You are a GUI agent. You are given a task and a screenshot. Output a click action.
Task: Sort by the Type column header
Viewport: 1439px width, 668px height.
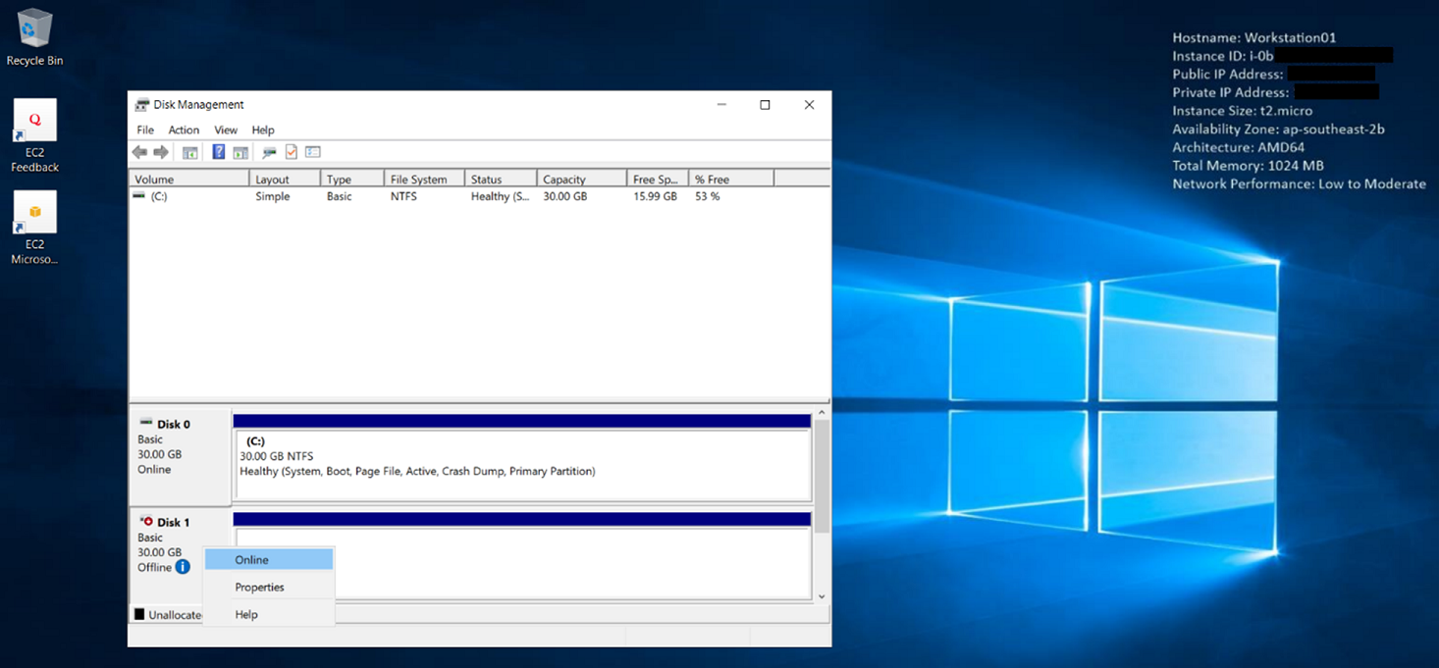pyautogui.click(x=352, y=180)
